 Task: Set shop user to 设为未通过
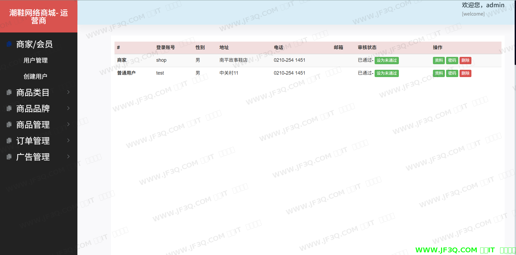[x=386, y=60]
